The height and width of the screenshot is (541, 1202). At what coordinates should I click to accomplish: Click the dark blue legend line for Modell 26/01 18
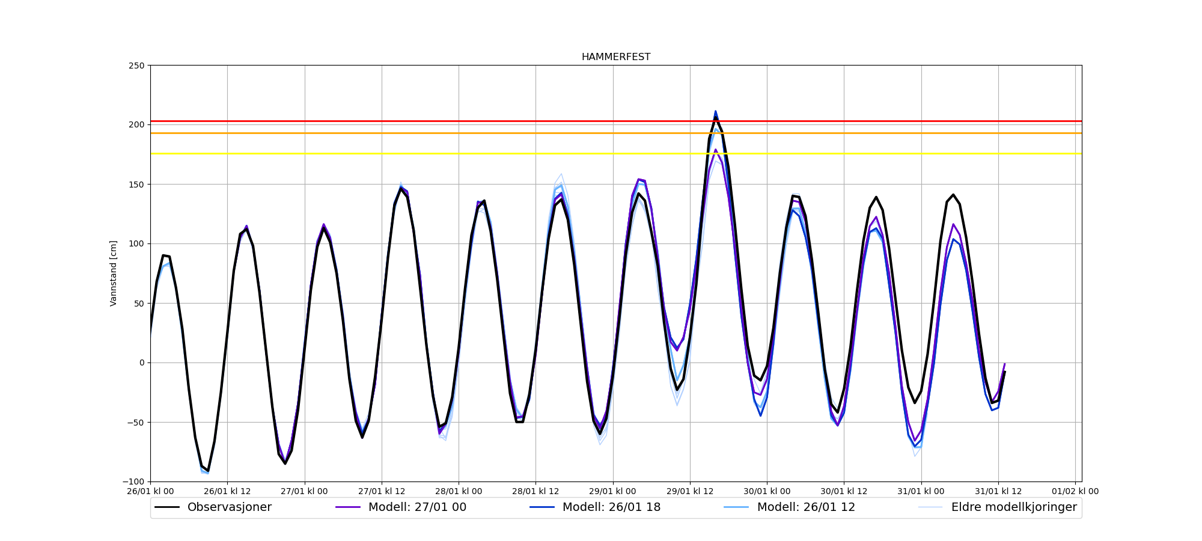click(542, 507)
